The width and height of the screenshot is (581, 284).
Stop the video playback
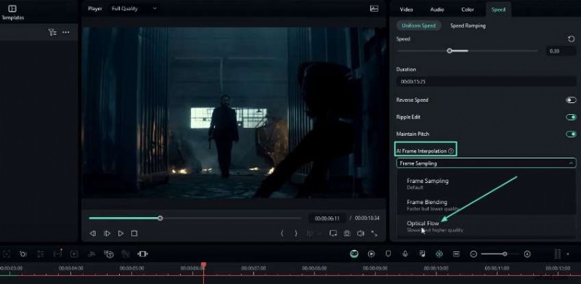(x=134, y=234)
